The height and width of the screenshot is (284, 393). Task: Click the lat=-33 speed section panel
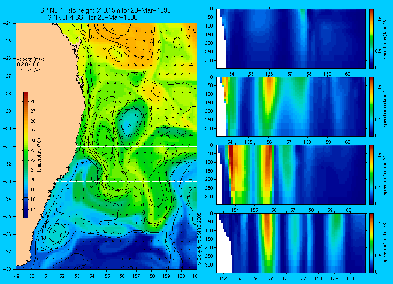click(291, 243)
